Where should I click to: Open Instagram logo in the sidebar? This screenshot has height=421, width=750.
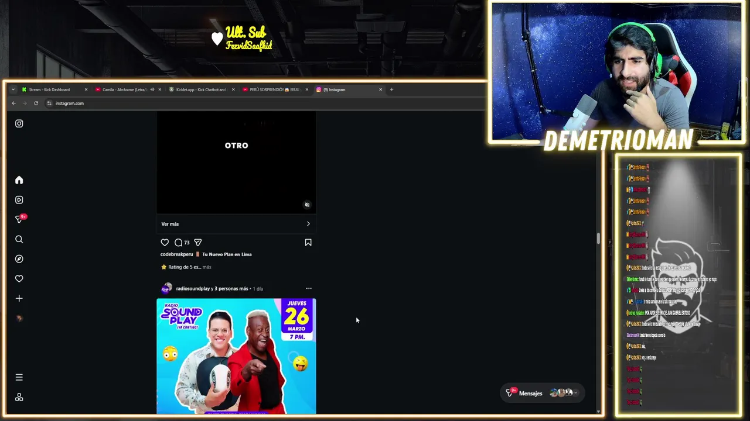19,123
